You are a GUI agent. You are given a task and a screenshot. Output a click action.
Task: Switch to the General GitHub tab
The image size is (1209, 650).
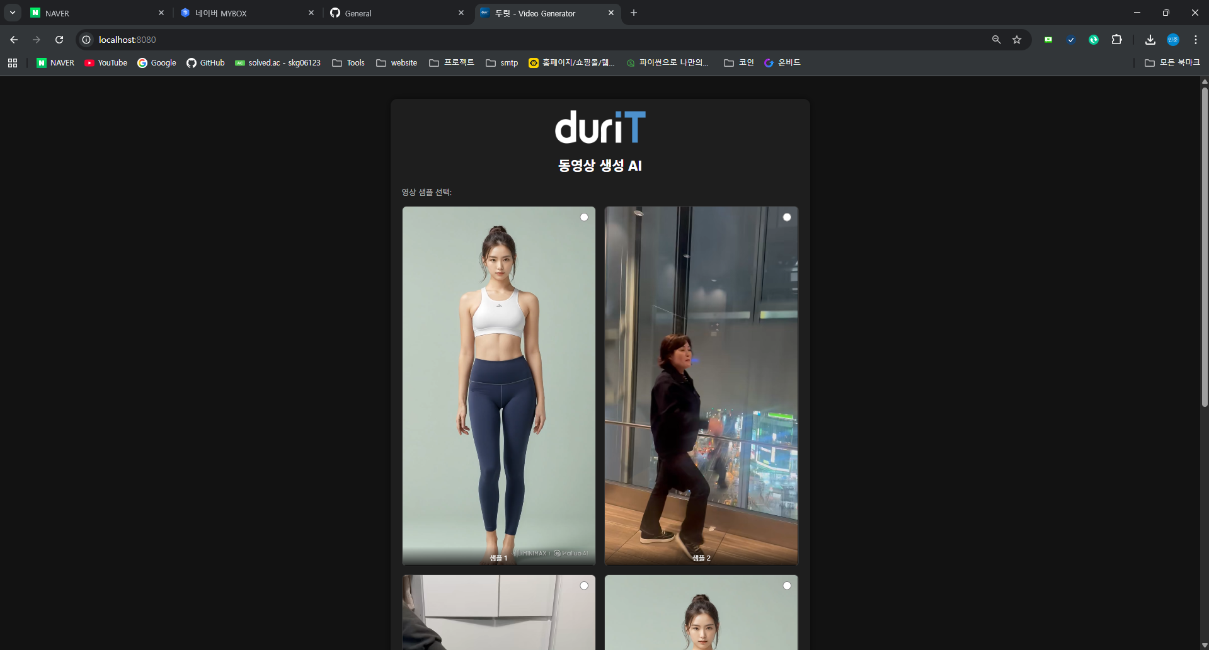coord(398,13)
